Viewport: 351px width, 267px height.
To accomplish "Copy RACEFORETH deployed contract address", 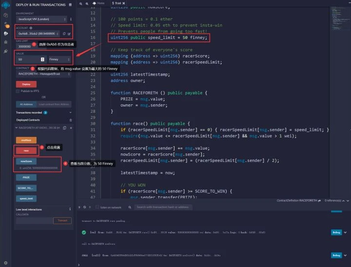I will [65, 128].
